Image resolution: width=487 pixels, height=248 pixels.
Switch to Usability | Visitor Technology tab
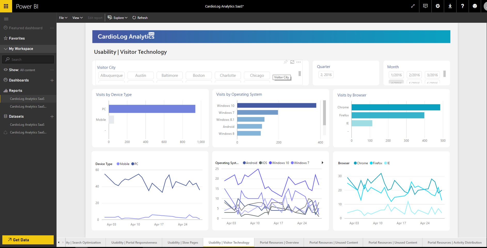click(x=229, y=243)
